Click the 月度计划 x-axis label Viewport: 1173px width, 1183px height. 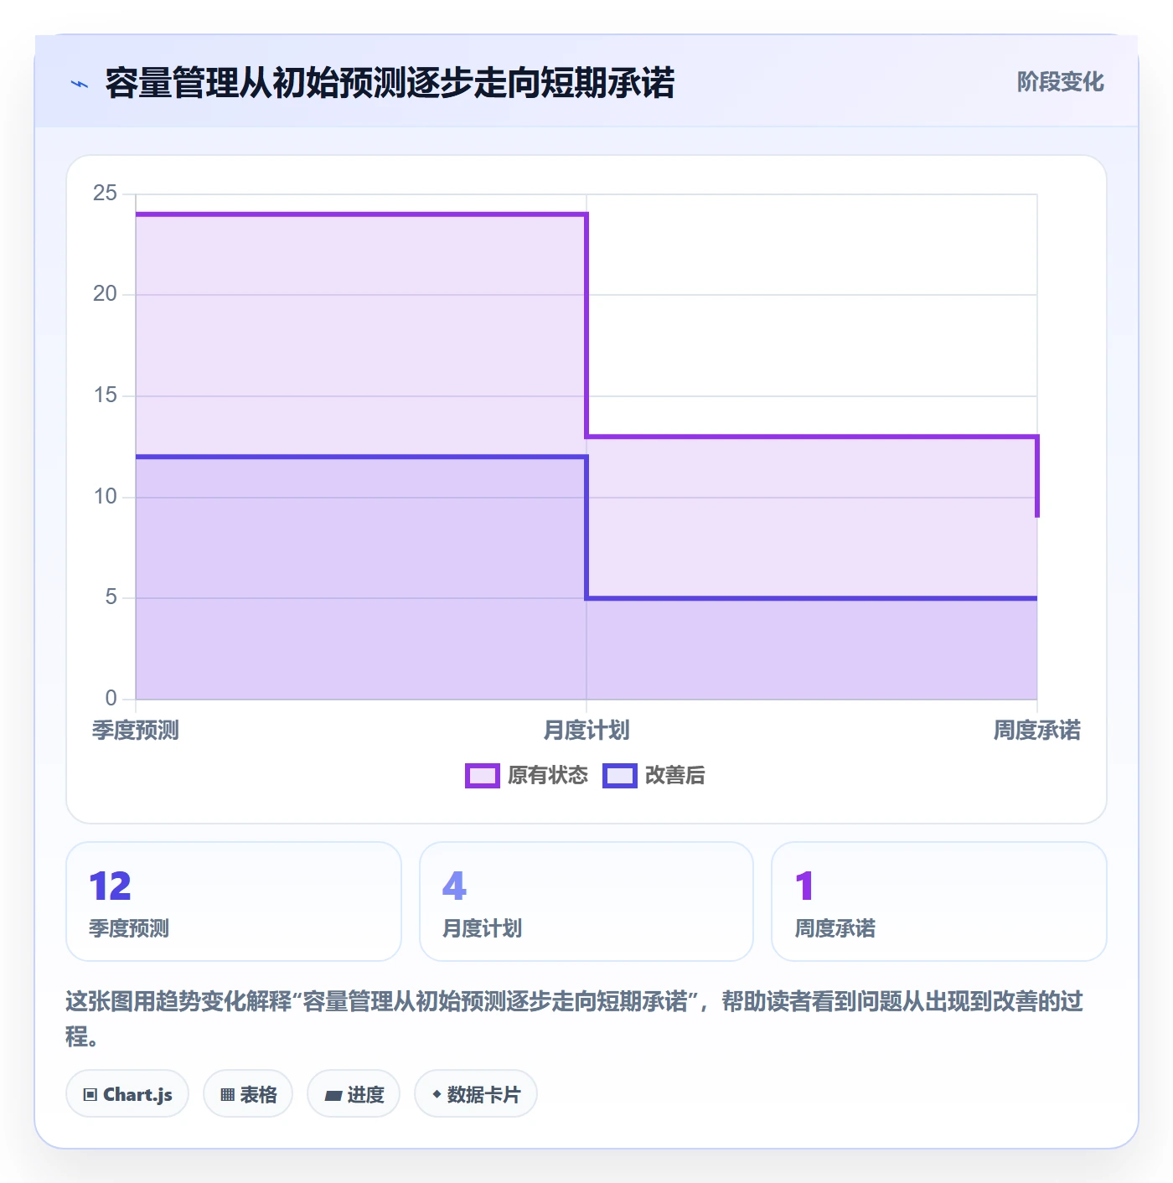[586, 731]
